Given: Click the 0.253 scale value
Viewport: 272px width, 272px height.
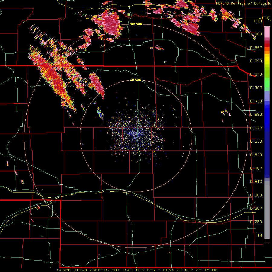Looking at the screenshot, I should click(256, 222).
